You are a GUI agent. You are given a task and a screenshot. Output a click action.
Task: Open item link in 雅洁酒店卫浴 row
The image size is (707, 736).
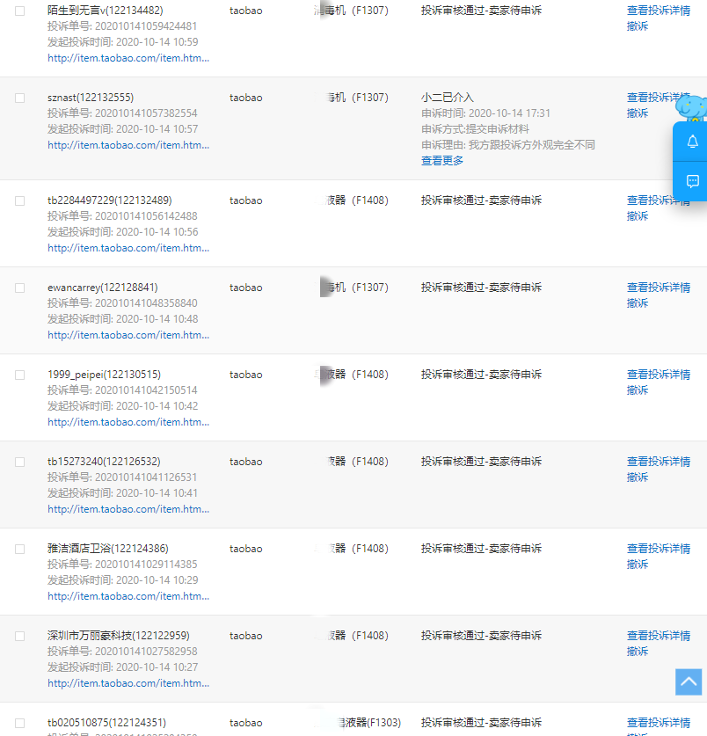coord(128,596)
